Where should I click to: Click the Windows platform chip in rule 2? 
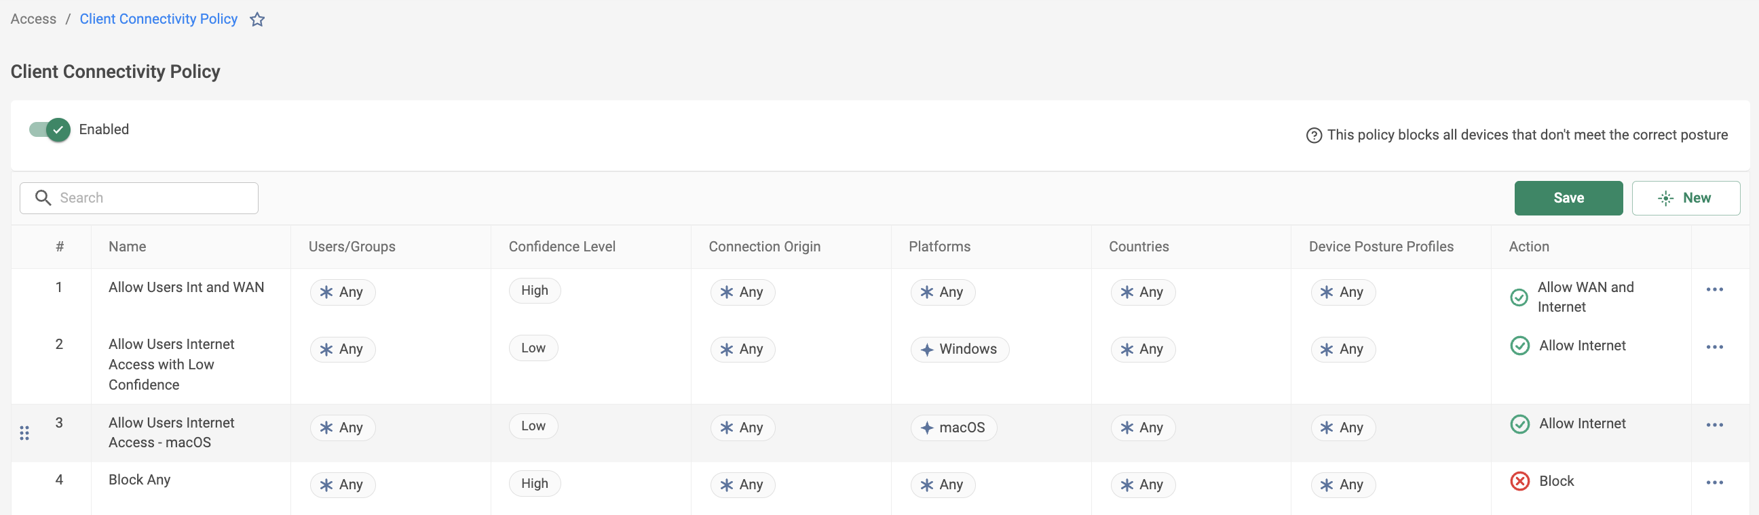click(x=960, y=349)
